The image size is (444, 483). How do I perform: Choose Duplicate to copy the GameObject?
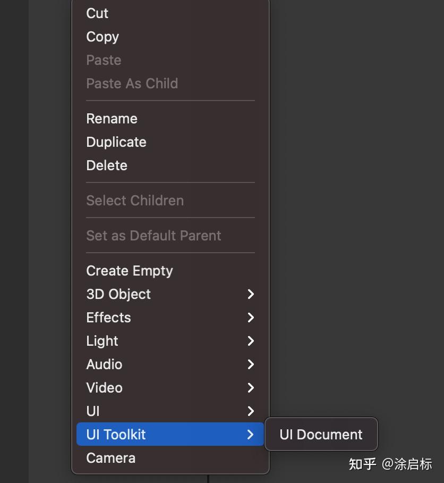(x=116, y=141)
